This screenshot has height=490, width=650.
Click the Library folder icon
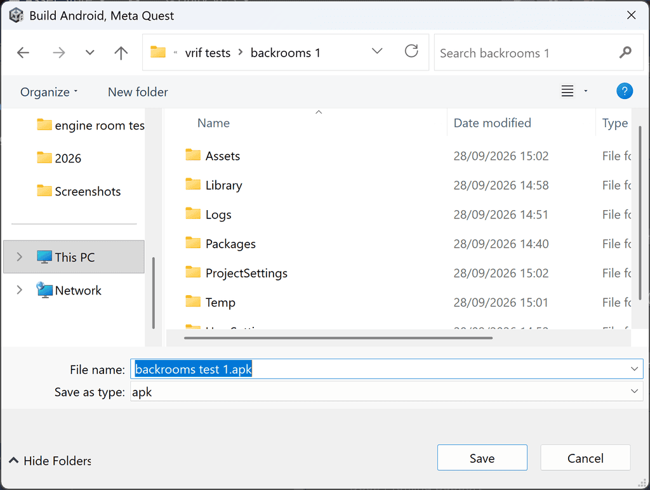click(193, 184)
